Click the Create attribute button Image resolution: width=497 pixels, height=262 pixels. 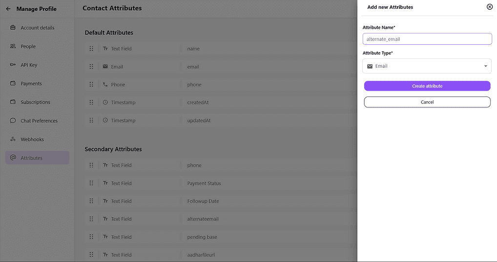tap(427, 86)
